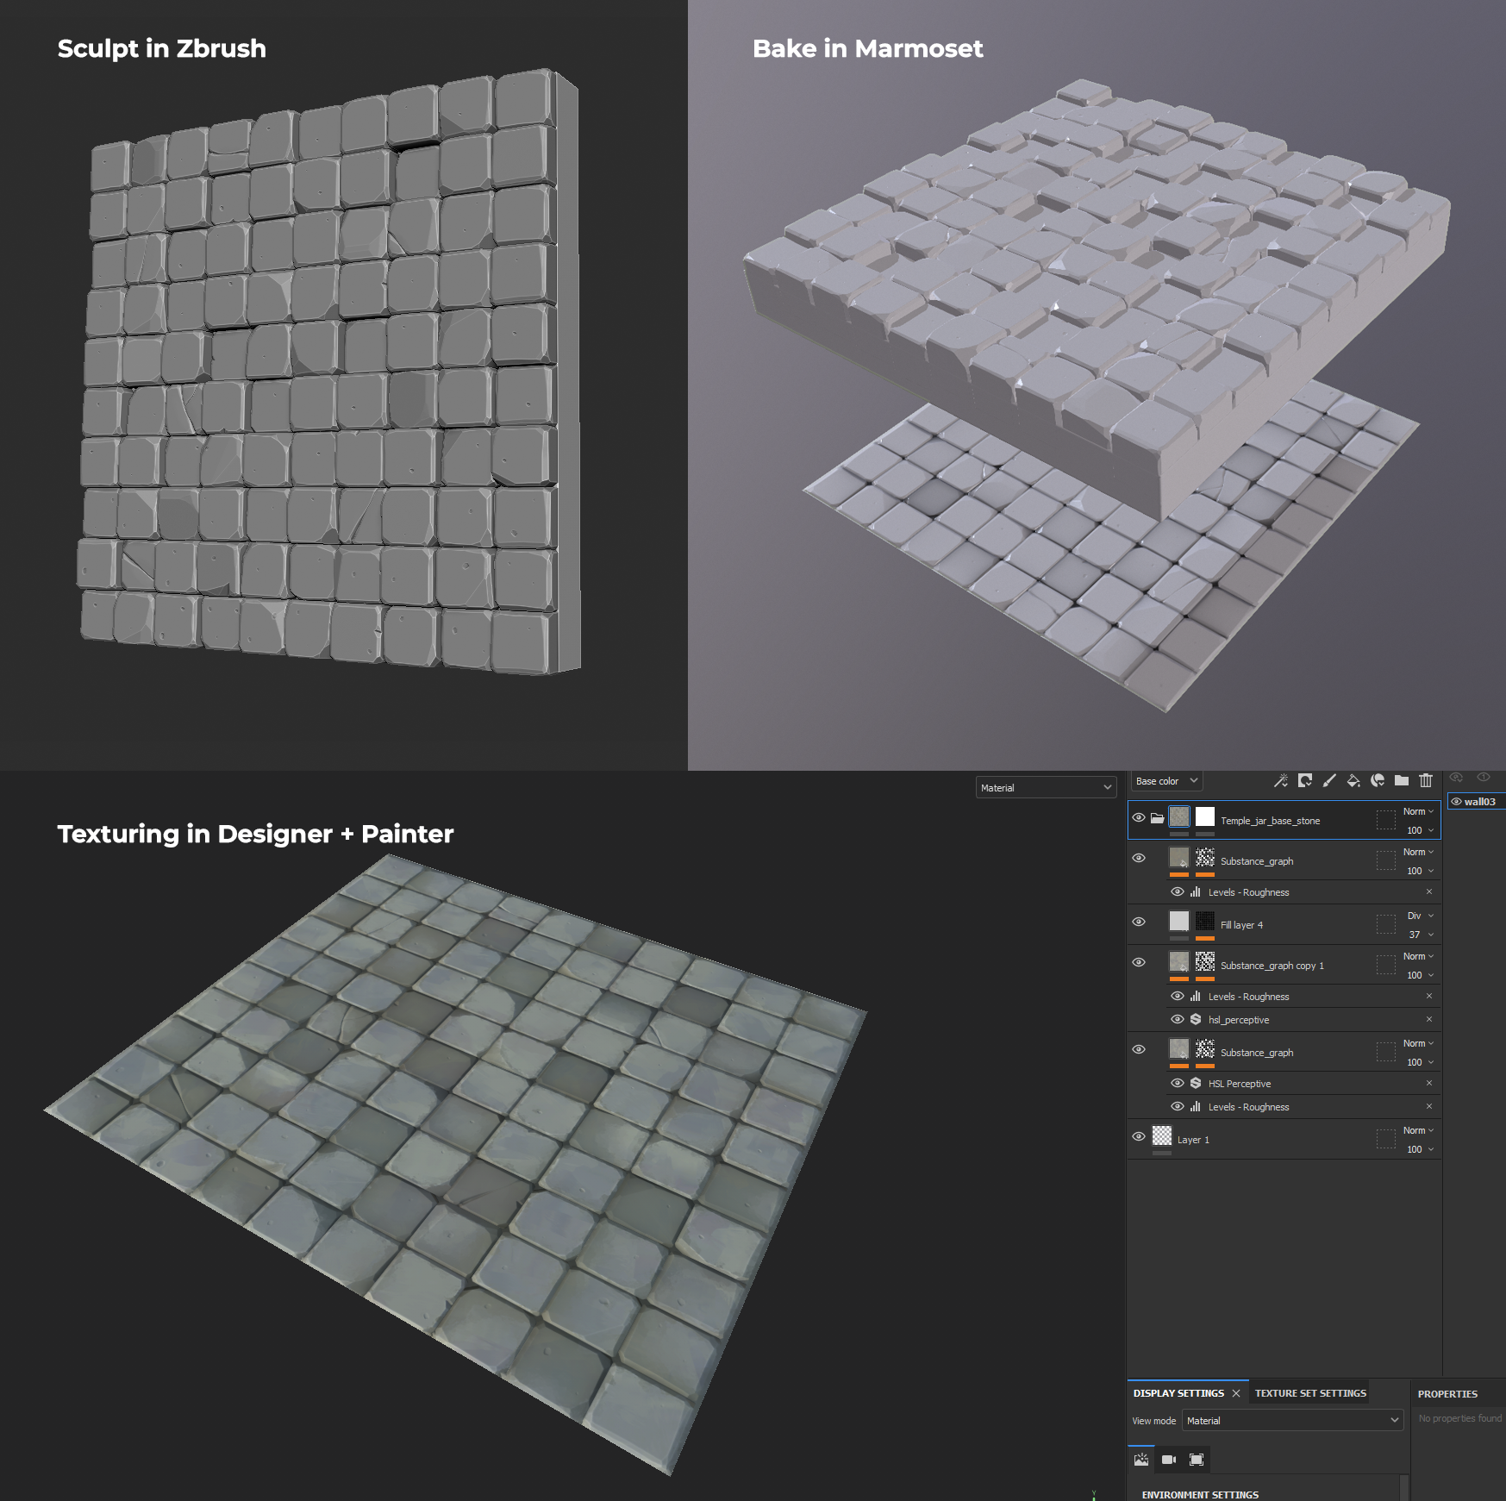The width and height of the screenshot is (1506, 1501).
Task: Select the Add paint layer brush icon
Action: pyautogui.click(x=1329, y=781)
